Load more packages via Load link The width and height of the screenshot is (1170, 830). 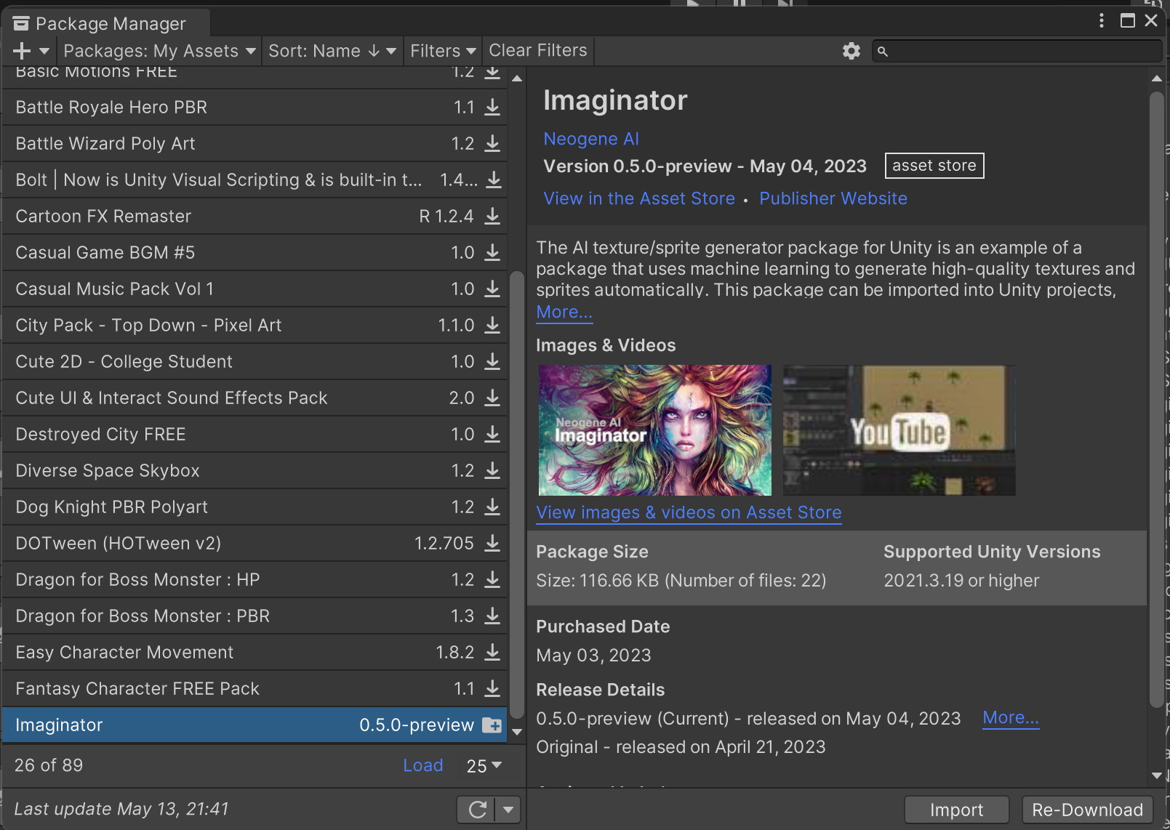(x=423, y=765)
